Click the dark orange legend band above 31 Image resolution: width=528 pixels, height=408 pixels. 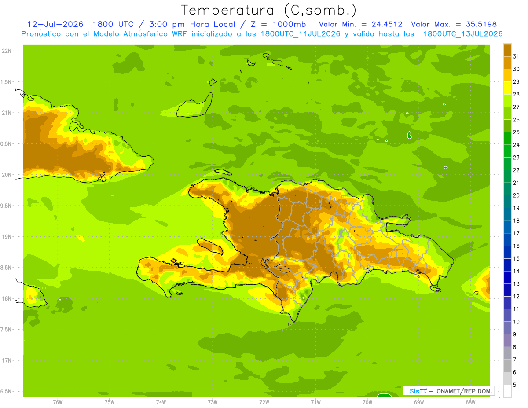click(507, 50)
